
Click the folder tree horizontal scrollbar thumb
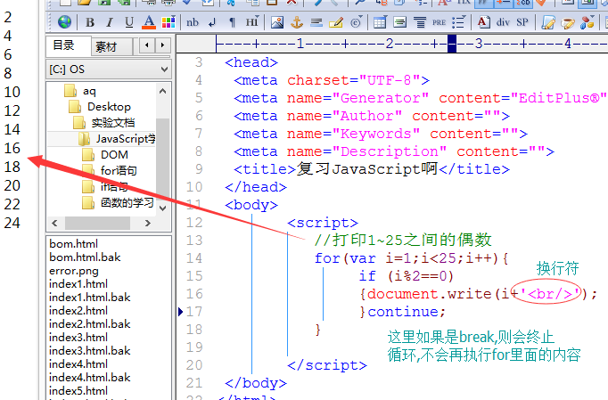pos(97,224)
